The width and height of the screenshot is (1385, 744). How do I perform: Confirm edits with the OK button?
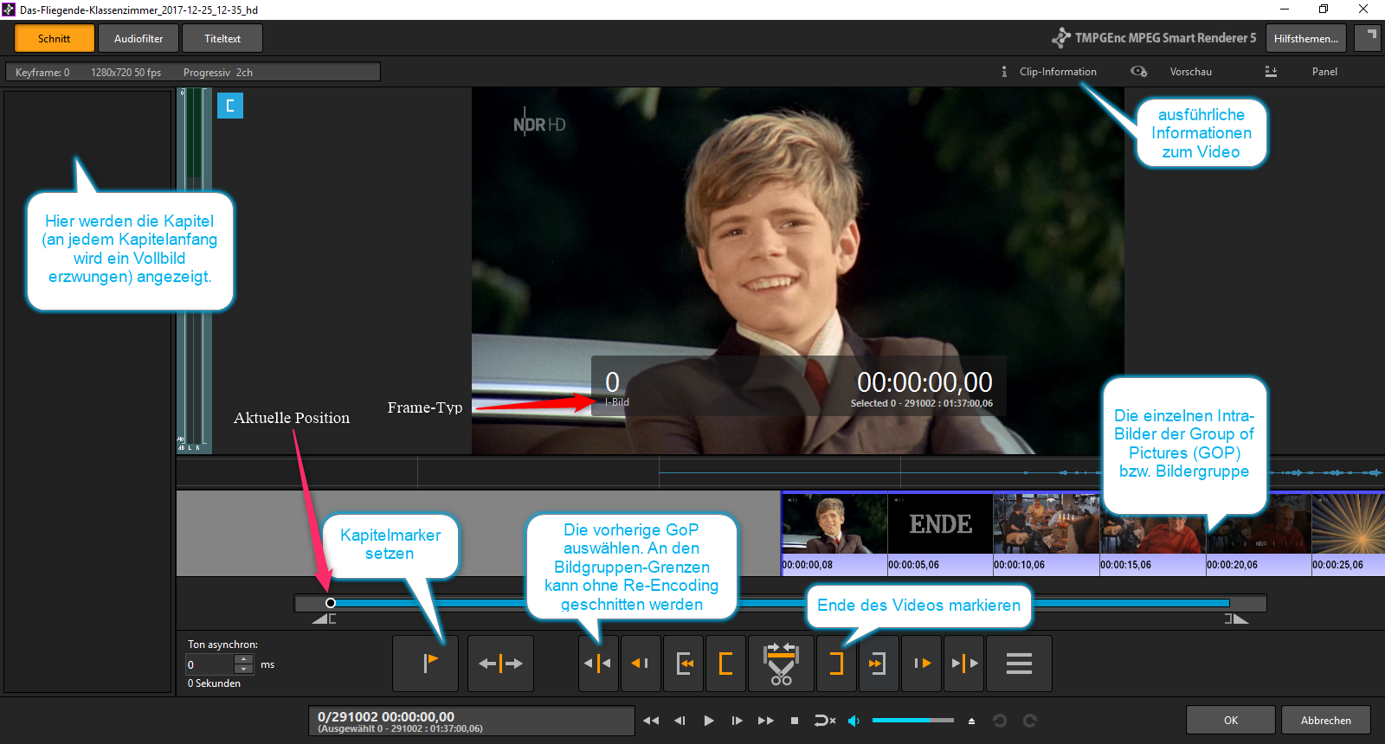(x=1230, y=721)
